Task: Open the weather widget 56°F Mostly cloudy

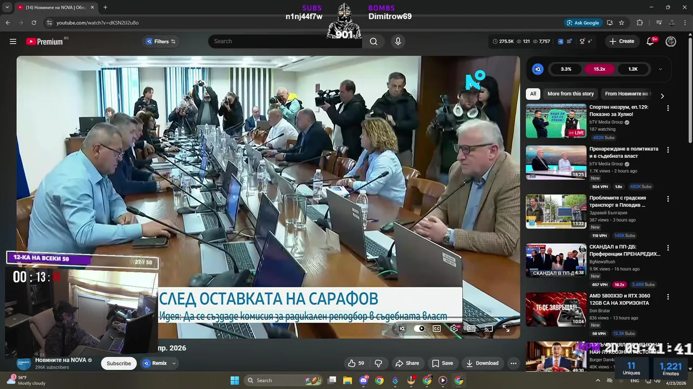Action: [x=26, y=380]
